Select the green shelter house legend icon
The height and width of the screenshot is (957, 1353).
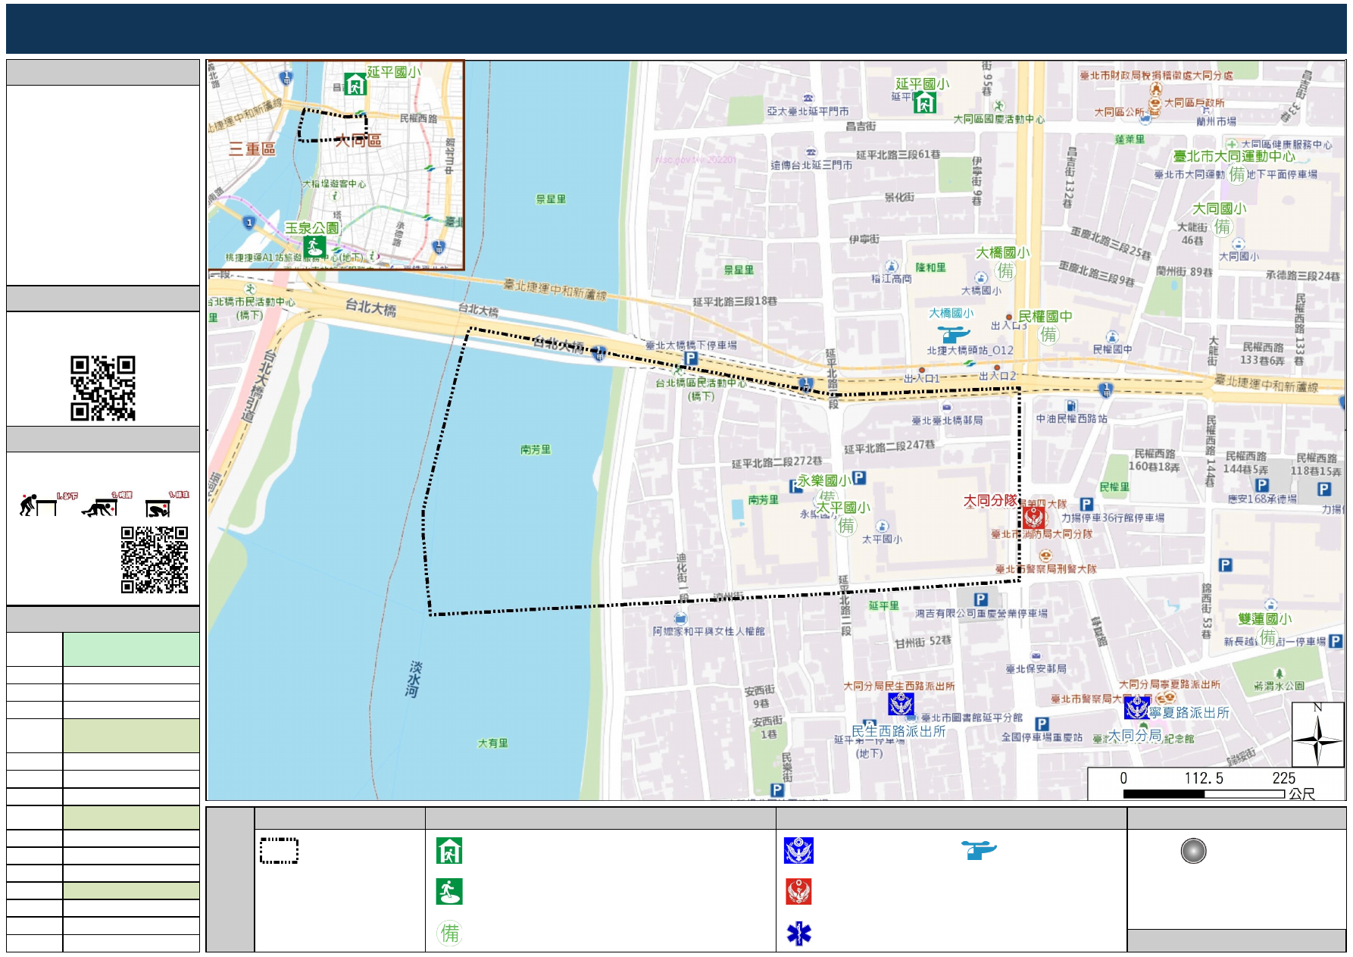coord(449,850)
